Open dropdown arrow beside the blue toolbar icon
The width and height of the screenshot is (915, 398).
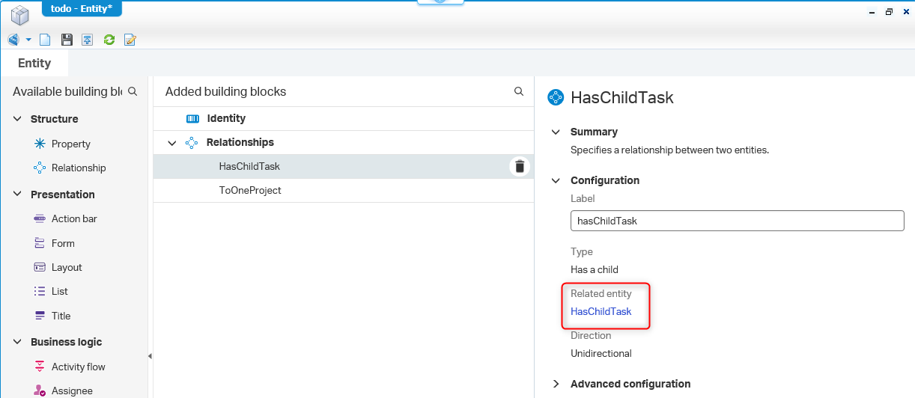28,40
